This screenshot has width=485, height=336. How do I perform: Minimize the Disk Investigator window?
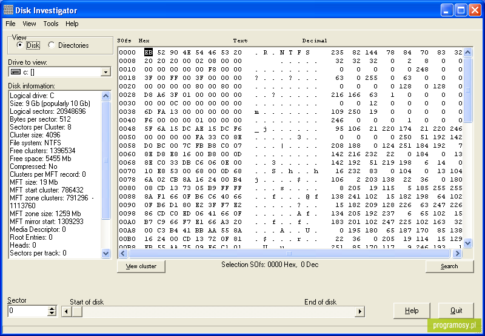click(447, 10)
